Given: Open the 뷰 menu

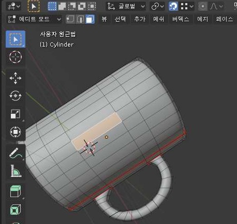Looking at the screenshot, I should click(104, 19).
